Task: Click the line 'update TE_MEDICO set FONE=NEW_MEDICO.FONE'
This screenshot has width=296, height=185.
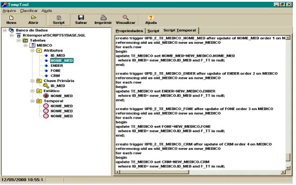Action: click(163, 126)
